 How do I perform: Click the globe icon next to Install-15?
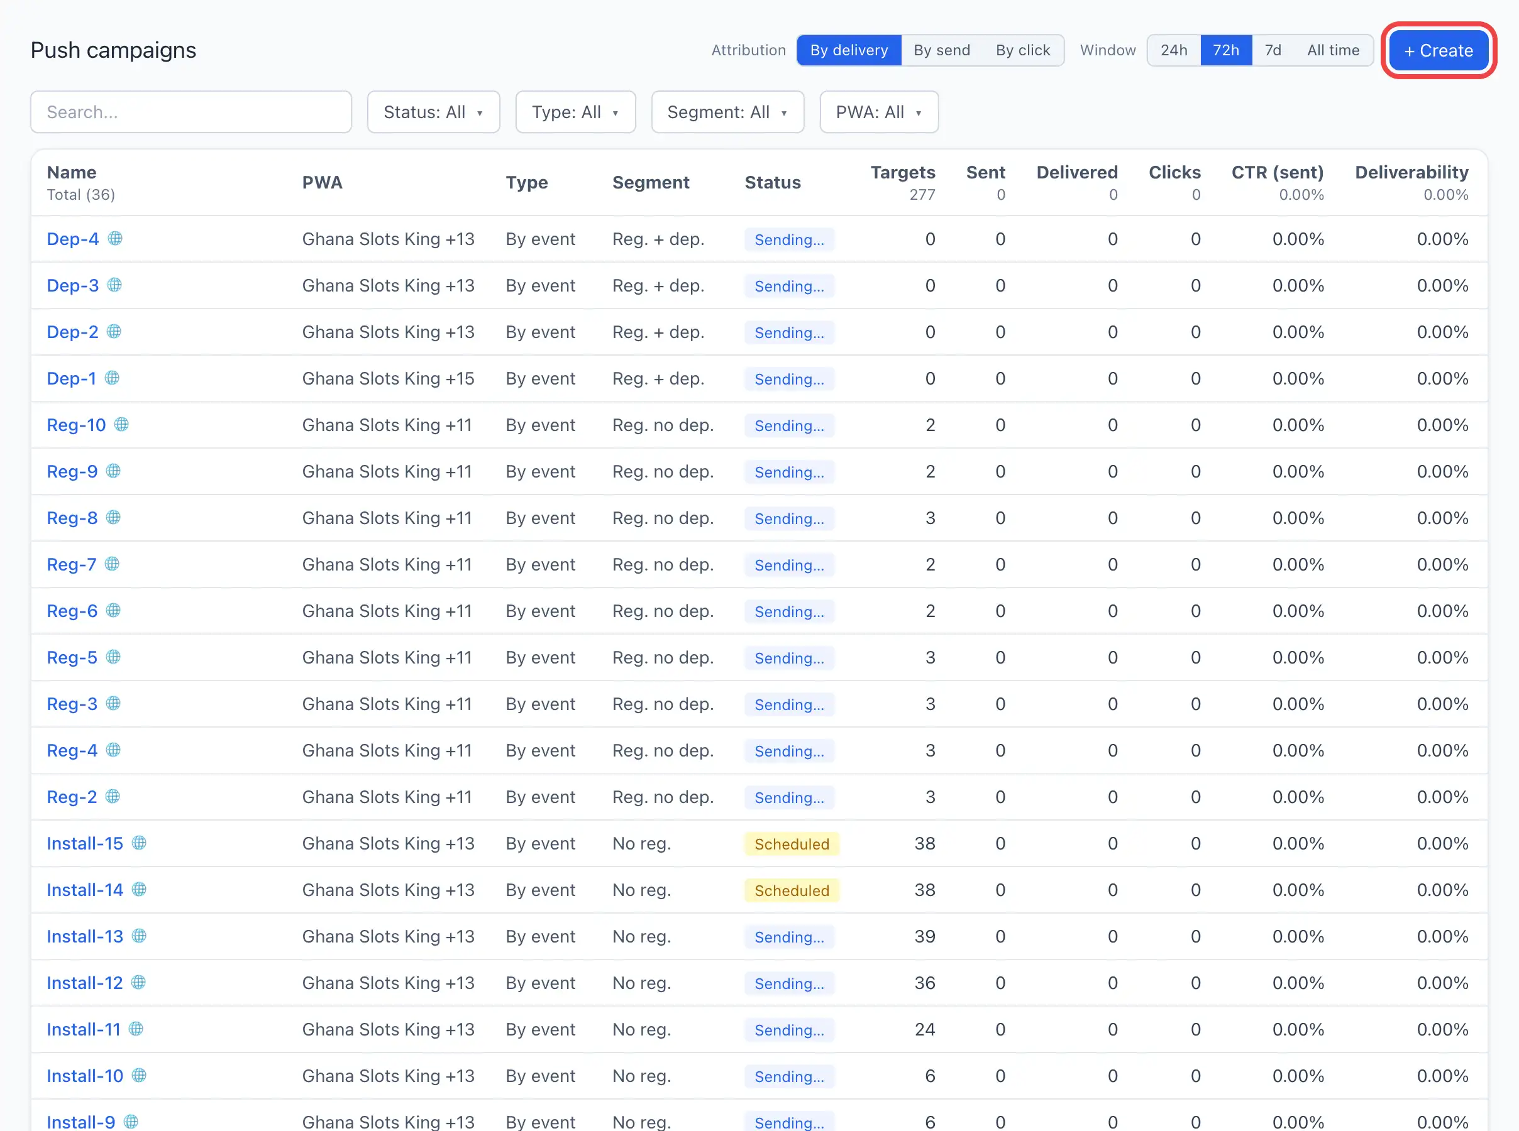pos(139,843)
